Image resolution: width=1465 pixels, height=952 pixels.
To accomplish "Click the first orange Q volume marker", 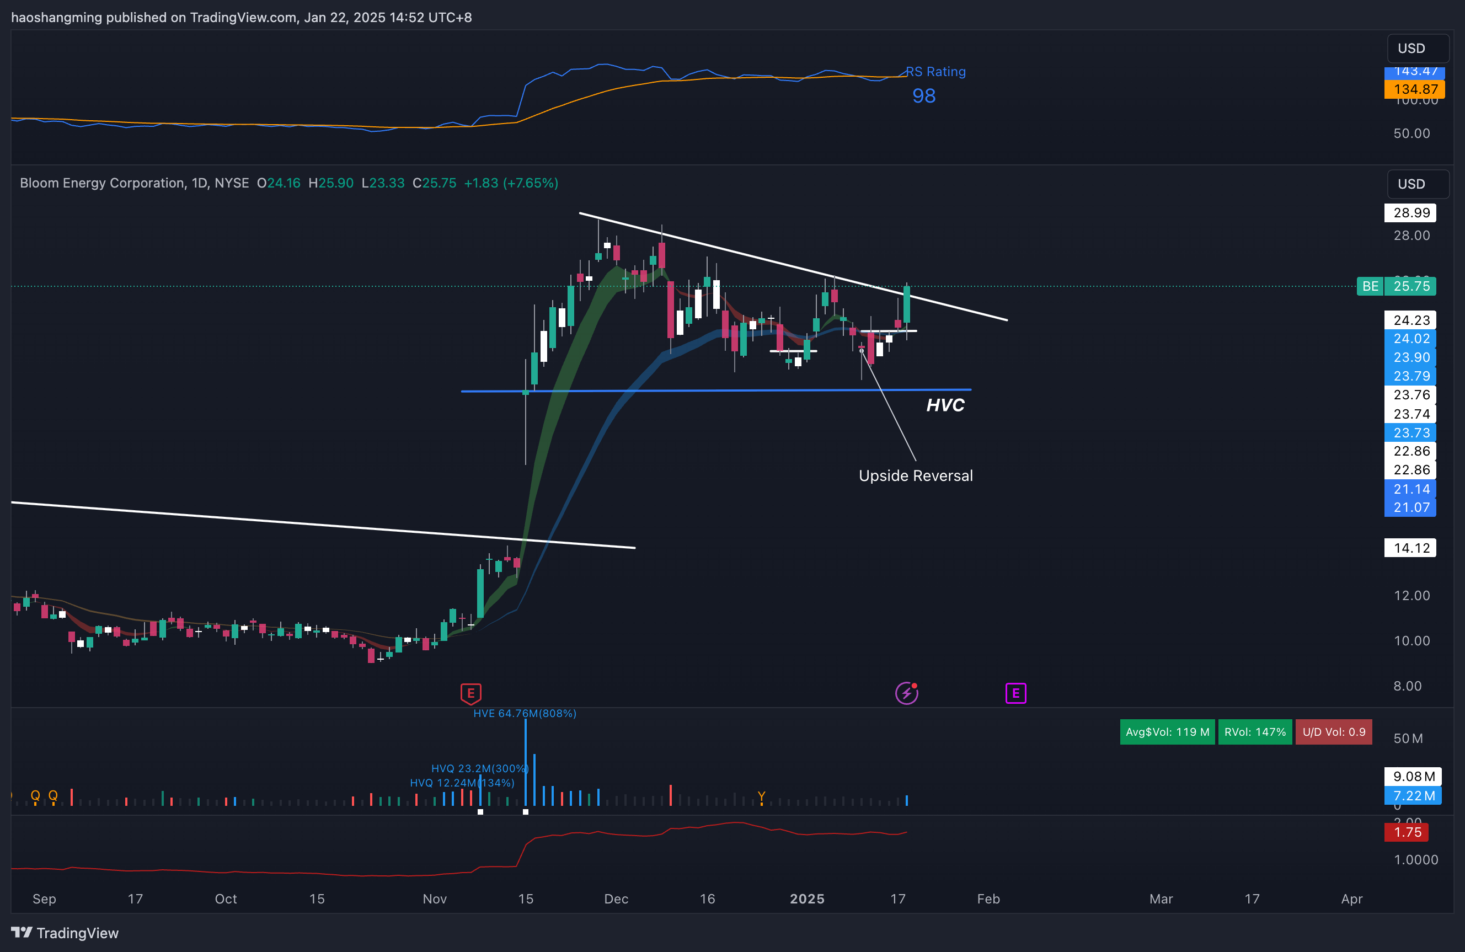I will click(35, 795).
